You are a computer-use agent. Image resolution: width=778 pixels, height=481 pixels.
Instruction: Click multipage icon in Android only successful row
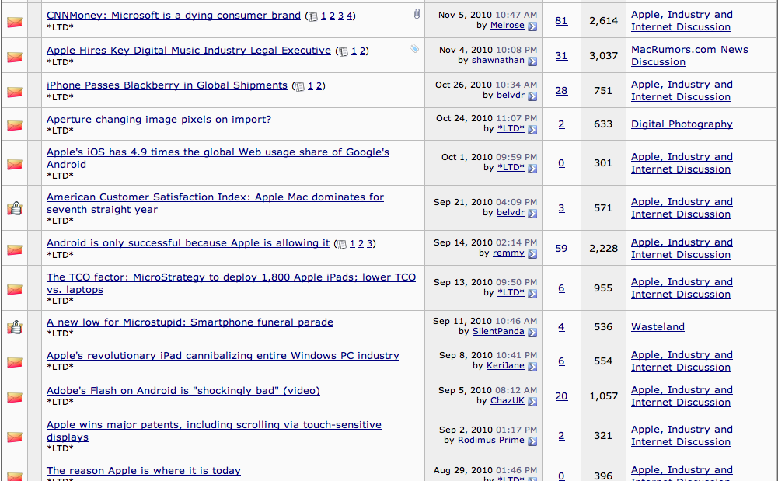pos(342,245)
